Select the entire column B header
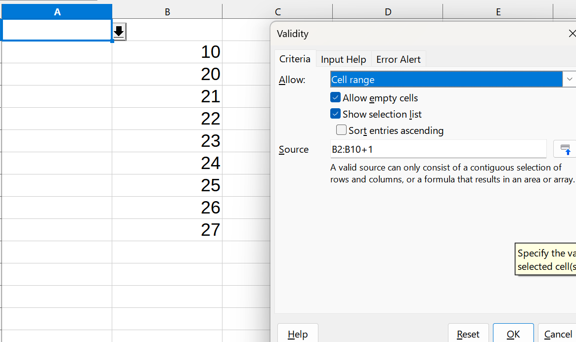 167,11
